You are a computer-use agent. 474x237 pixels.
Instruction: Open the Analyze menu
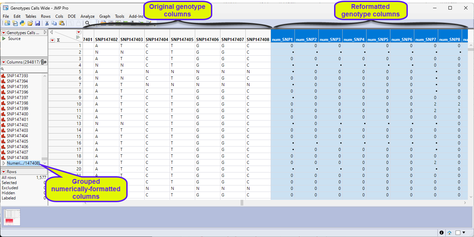(87, 16)
